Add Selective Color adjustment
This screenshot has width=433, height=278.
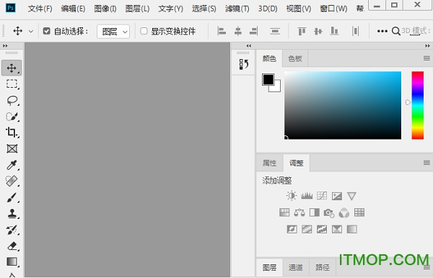[x=337, y=229]
